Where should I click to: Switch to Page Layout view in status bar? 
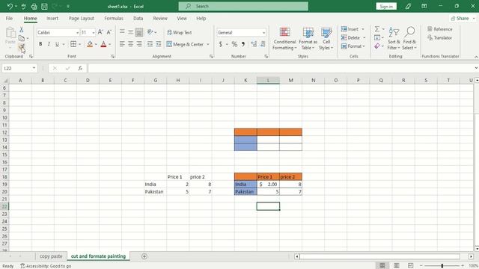[x=396, y=266]
